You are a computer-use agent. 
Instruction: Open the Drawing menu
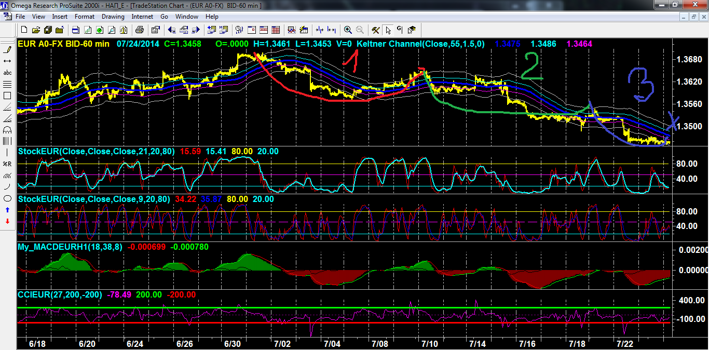coord(113,17)
